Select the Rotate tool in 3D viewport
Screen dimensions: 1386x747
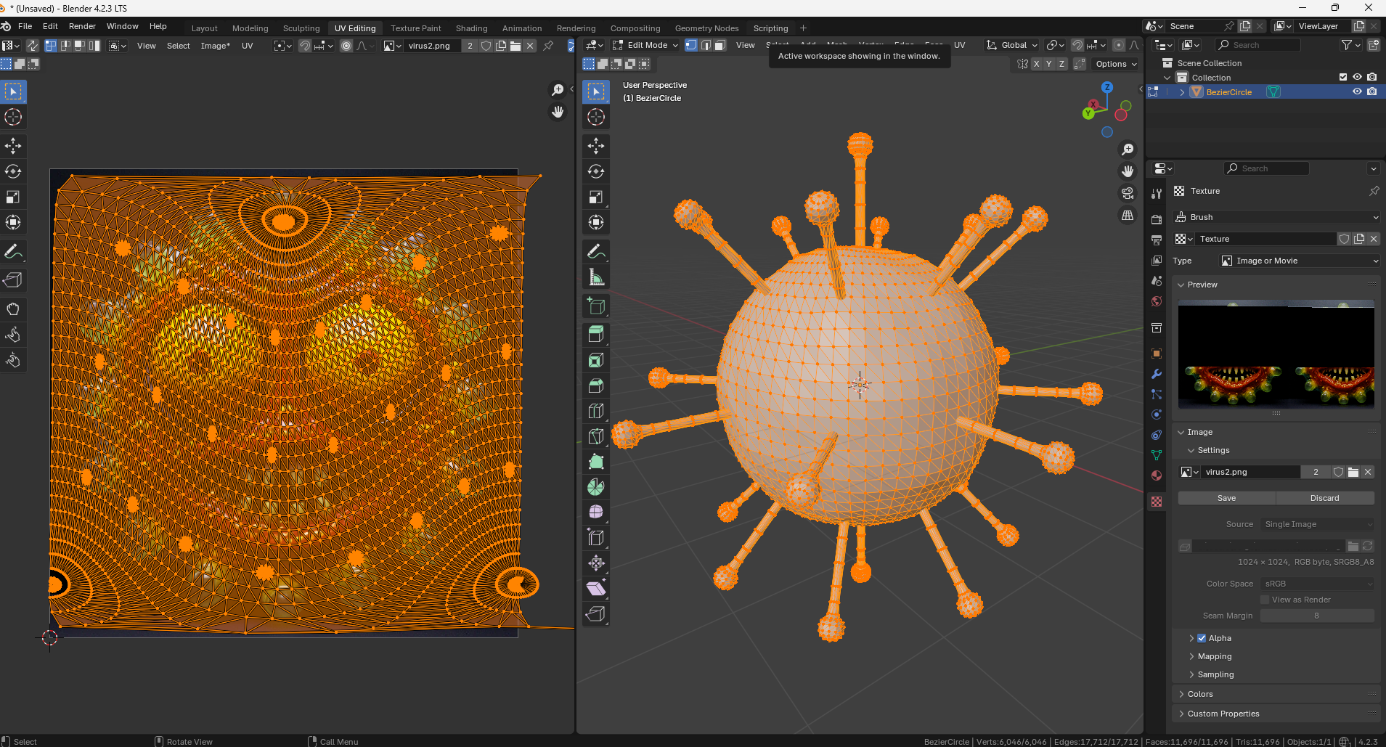(596, 171)
